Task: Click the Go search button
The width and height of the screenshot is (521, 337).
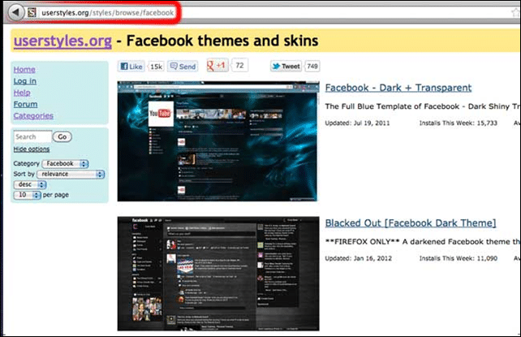Action: (x=62, y=136)
